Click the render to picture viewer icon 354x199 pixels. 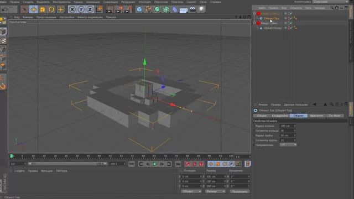118,9
